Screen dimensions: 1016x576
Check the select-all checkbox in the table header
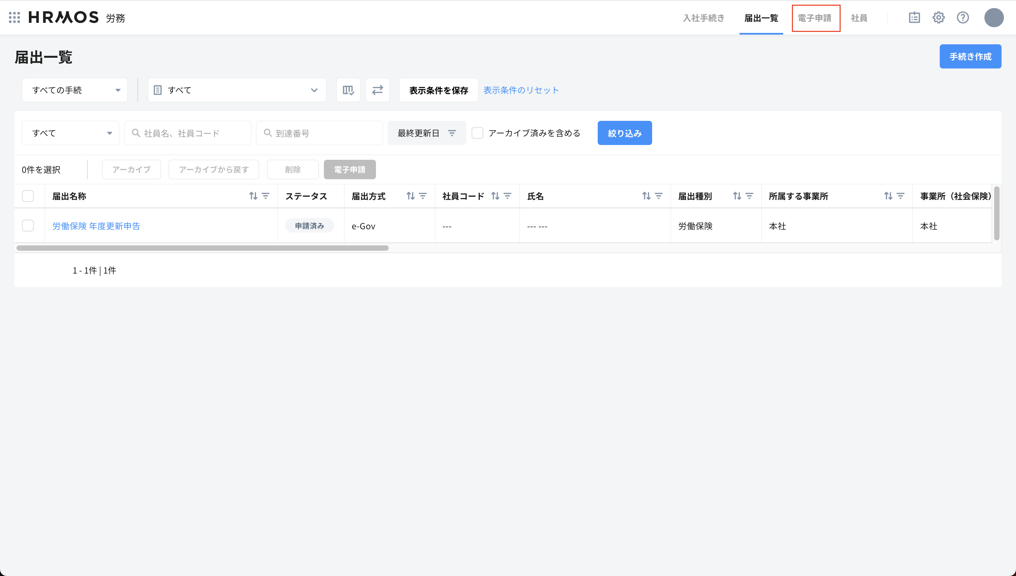[x=28, y=196]
